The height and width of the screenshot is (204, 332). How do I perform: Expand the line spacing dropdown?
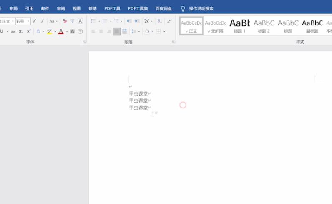[x=138, y=32]
